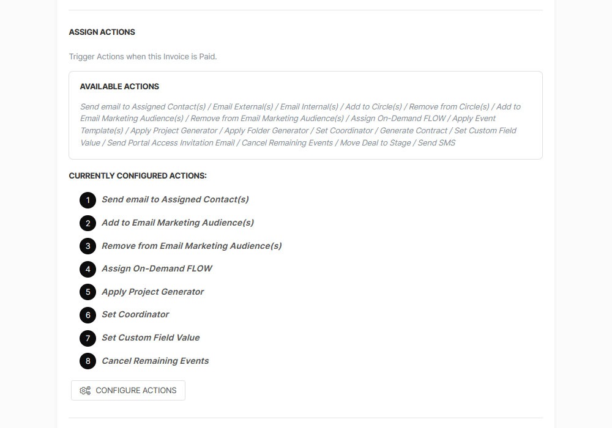Screen dimensions: 612x428
Task: Select 'Add to Email Marketing Audience(s)' configured action
Action: pos(177,223)
